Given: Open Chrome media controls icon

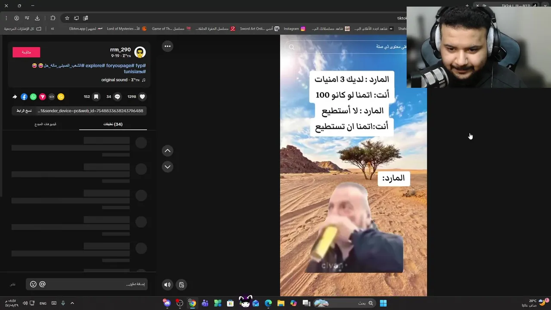Looking at the screenshot, I should coord(27,18).
